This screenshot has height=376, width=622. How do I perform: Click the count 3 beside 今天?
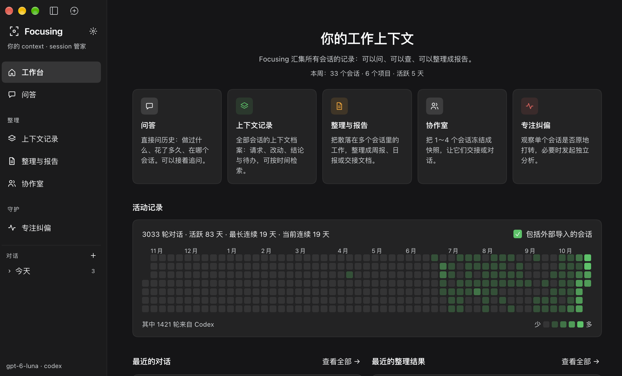click(x=93, y=271)
